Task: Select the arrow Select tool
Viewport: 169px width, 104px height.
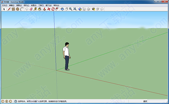Action: [4, 9]
